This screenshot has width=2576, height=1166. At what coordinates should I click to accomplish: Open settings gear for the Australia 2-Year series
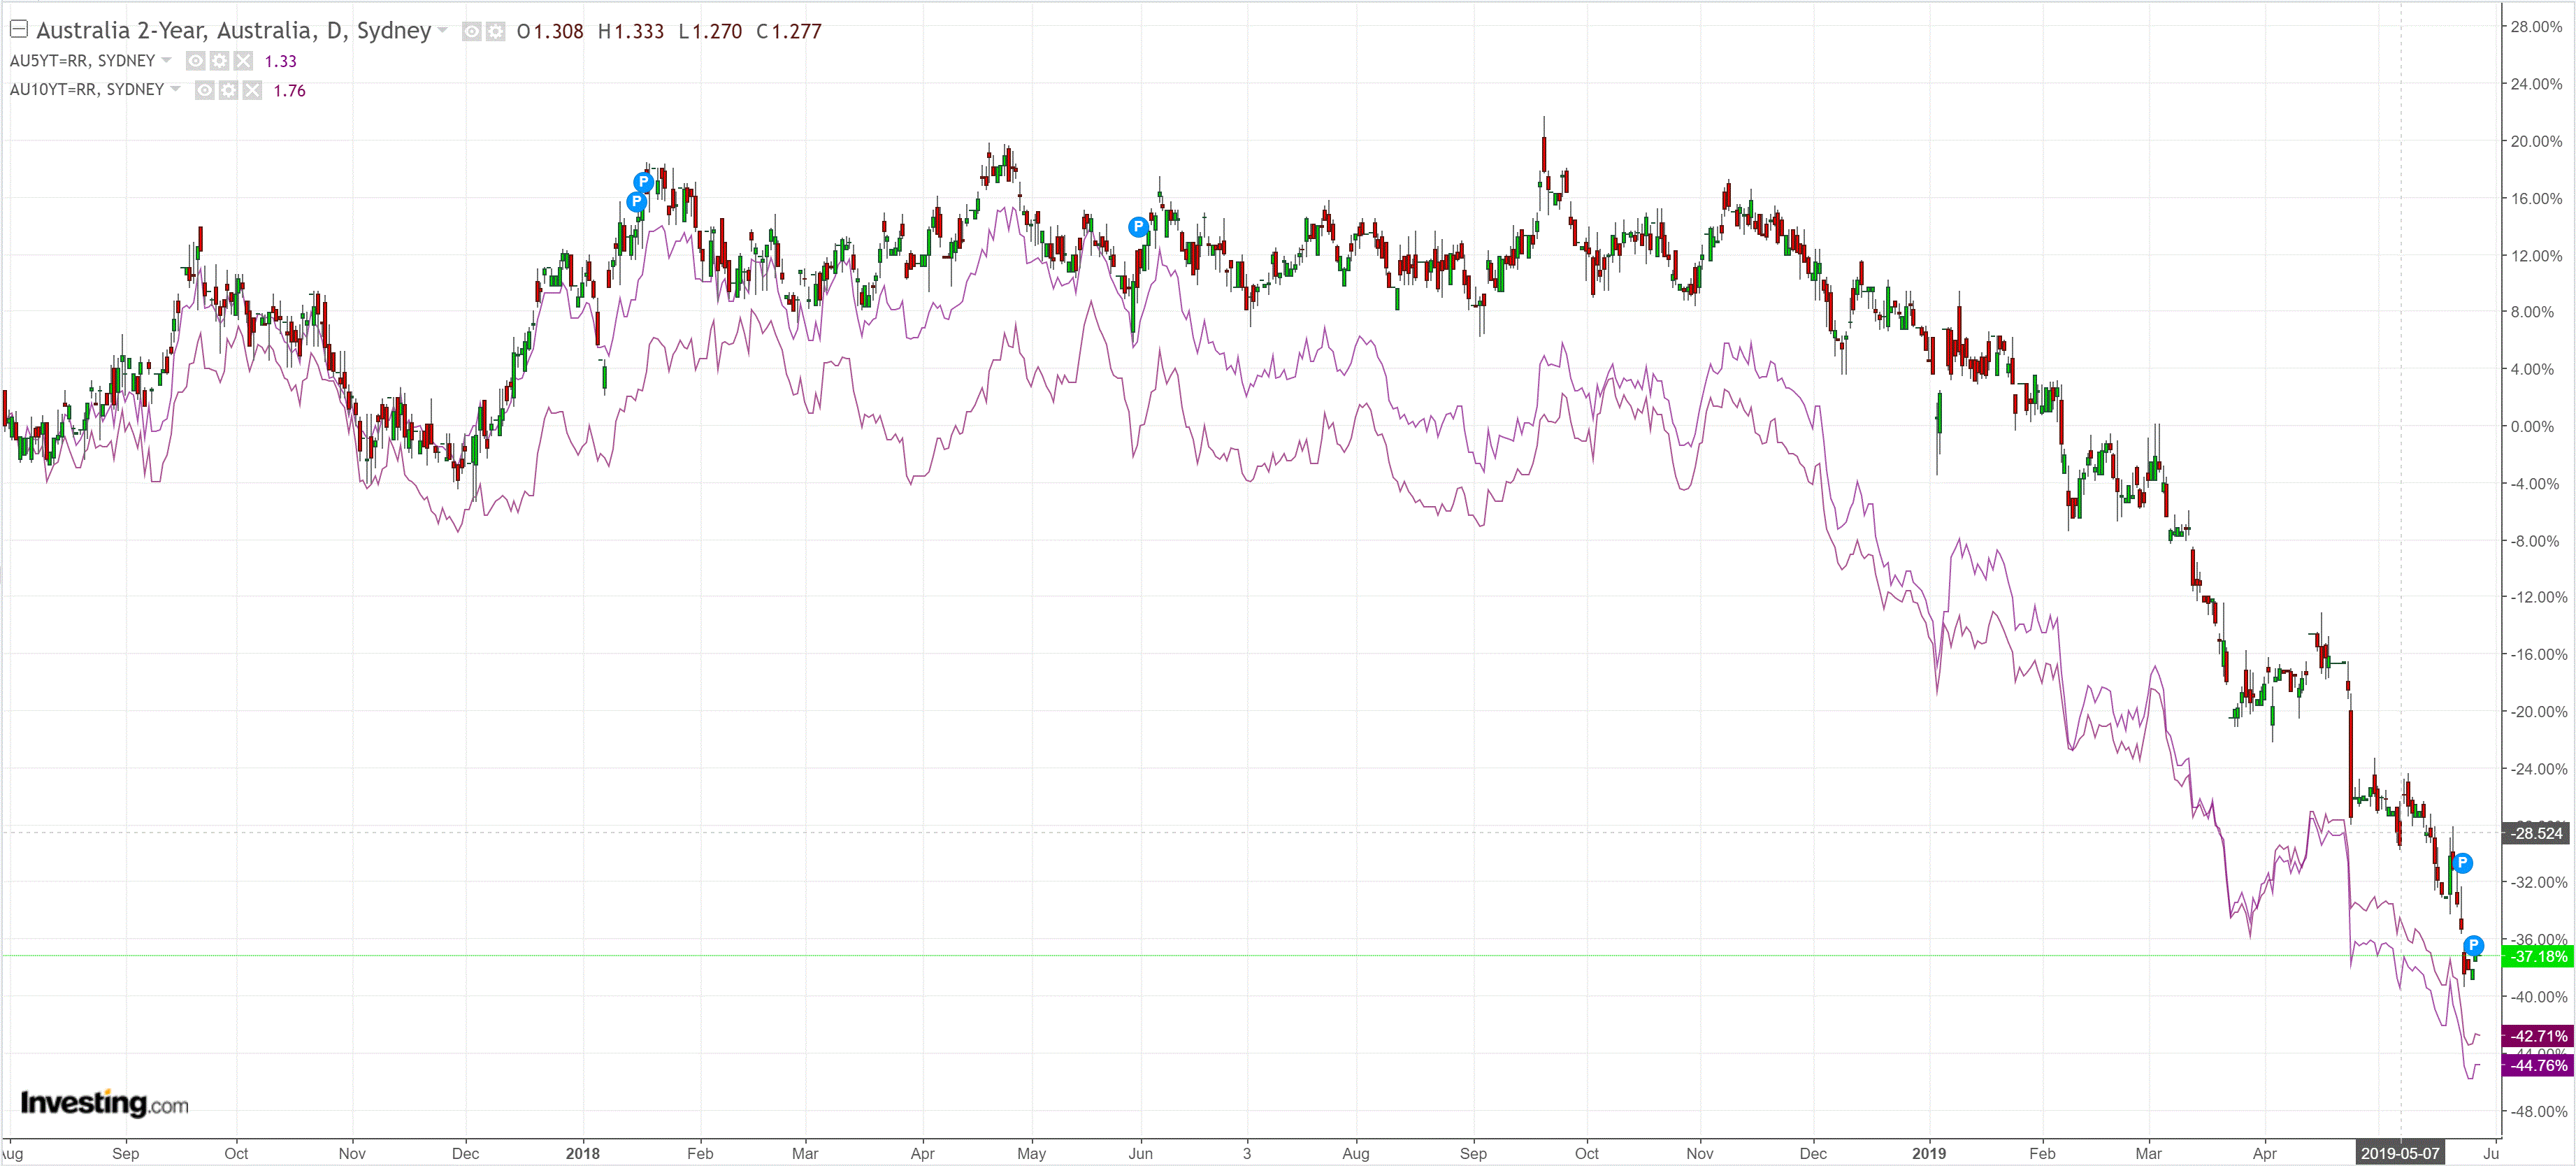point(495,32)
